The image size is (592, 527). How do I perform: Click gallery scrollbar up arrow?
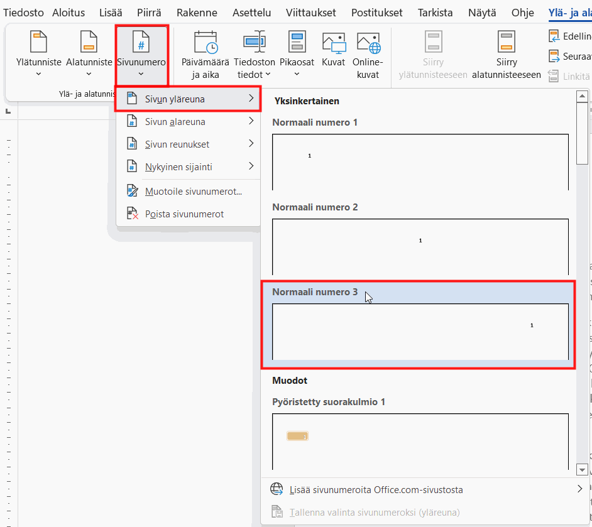582,96
